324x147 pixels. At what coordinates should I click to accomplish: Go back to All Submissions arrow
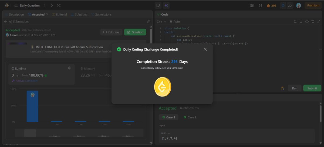point(5,22)
